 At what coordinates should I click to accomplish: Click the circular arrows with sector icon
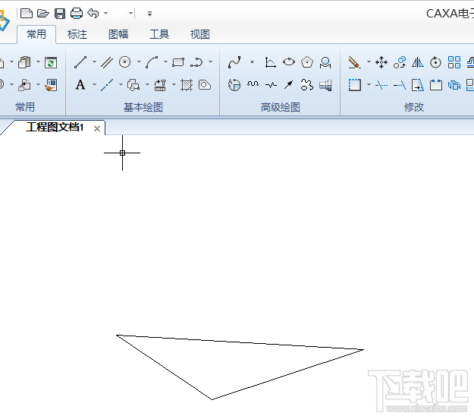(x=234, y=85)
